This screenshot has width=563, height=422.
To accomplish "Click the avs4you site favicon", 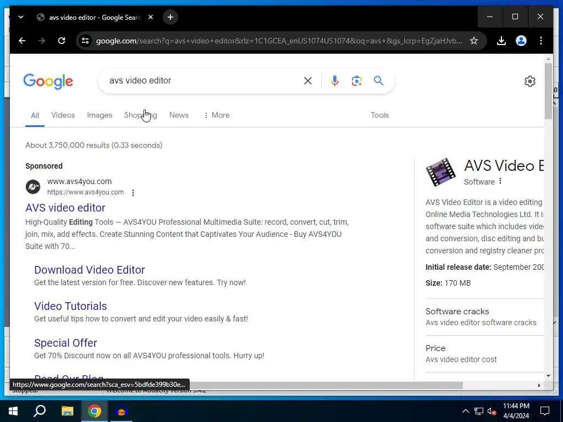I will coord(33,187).
